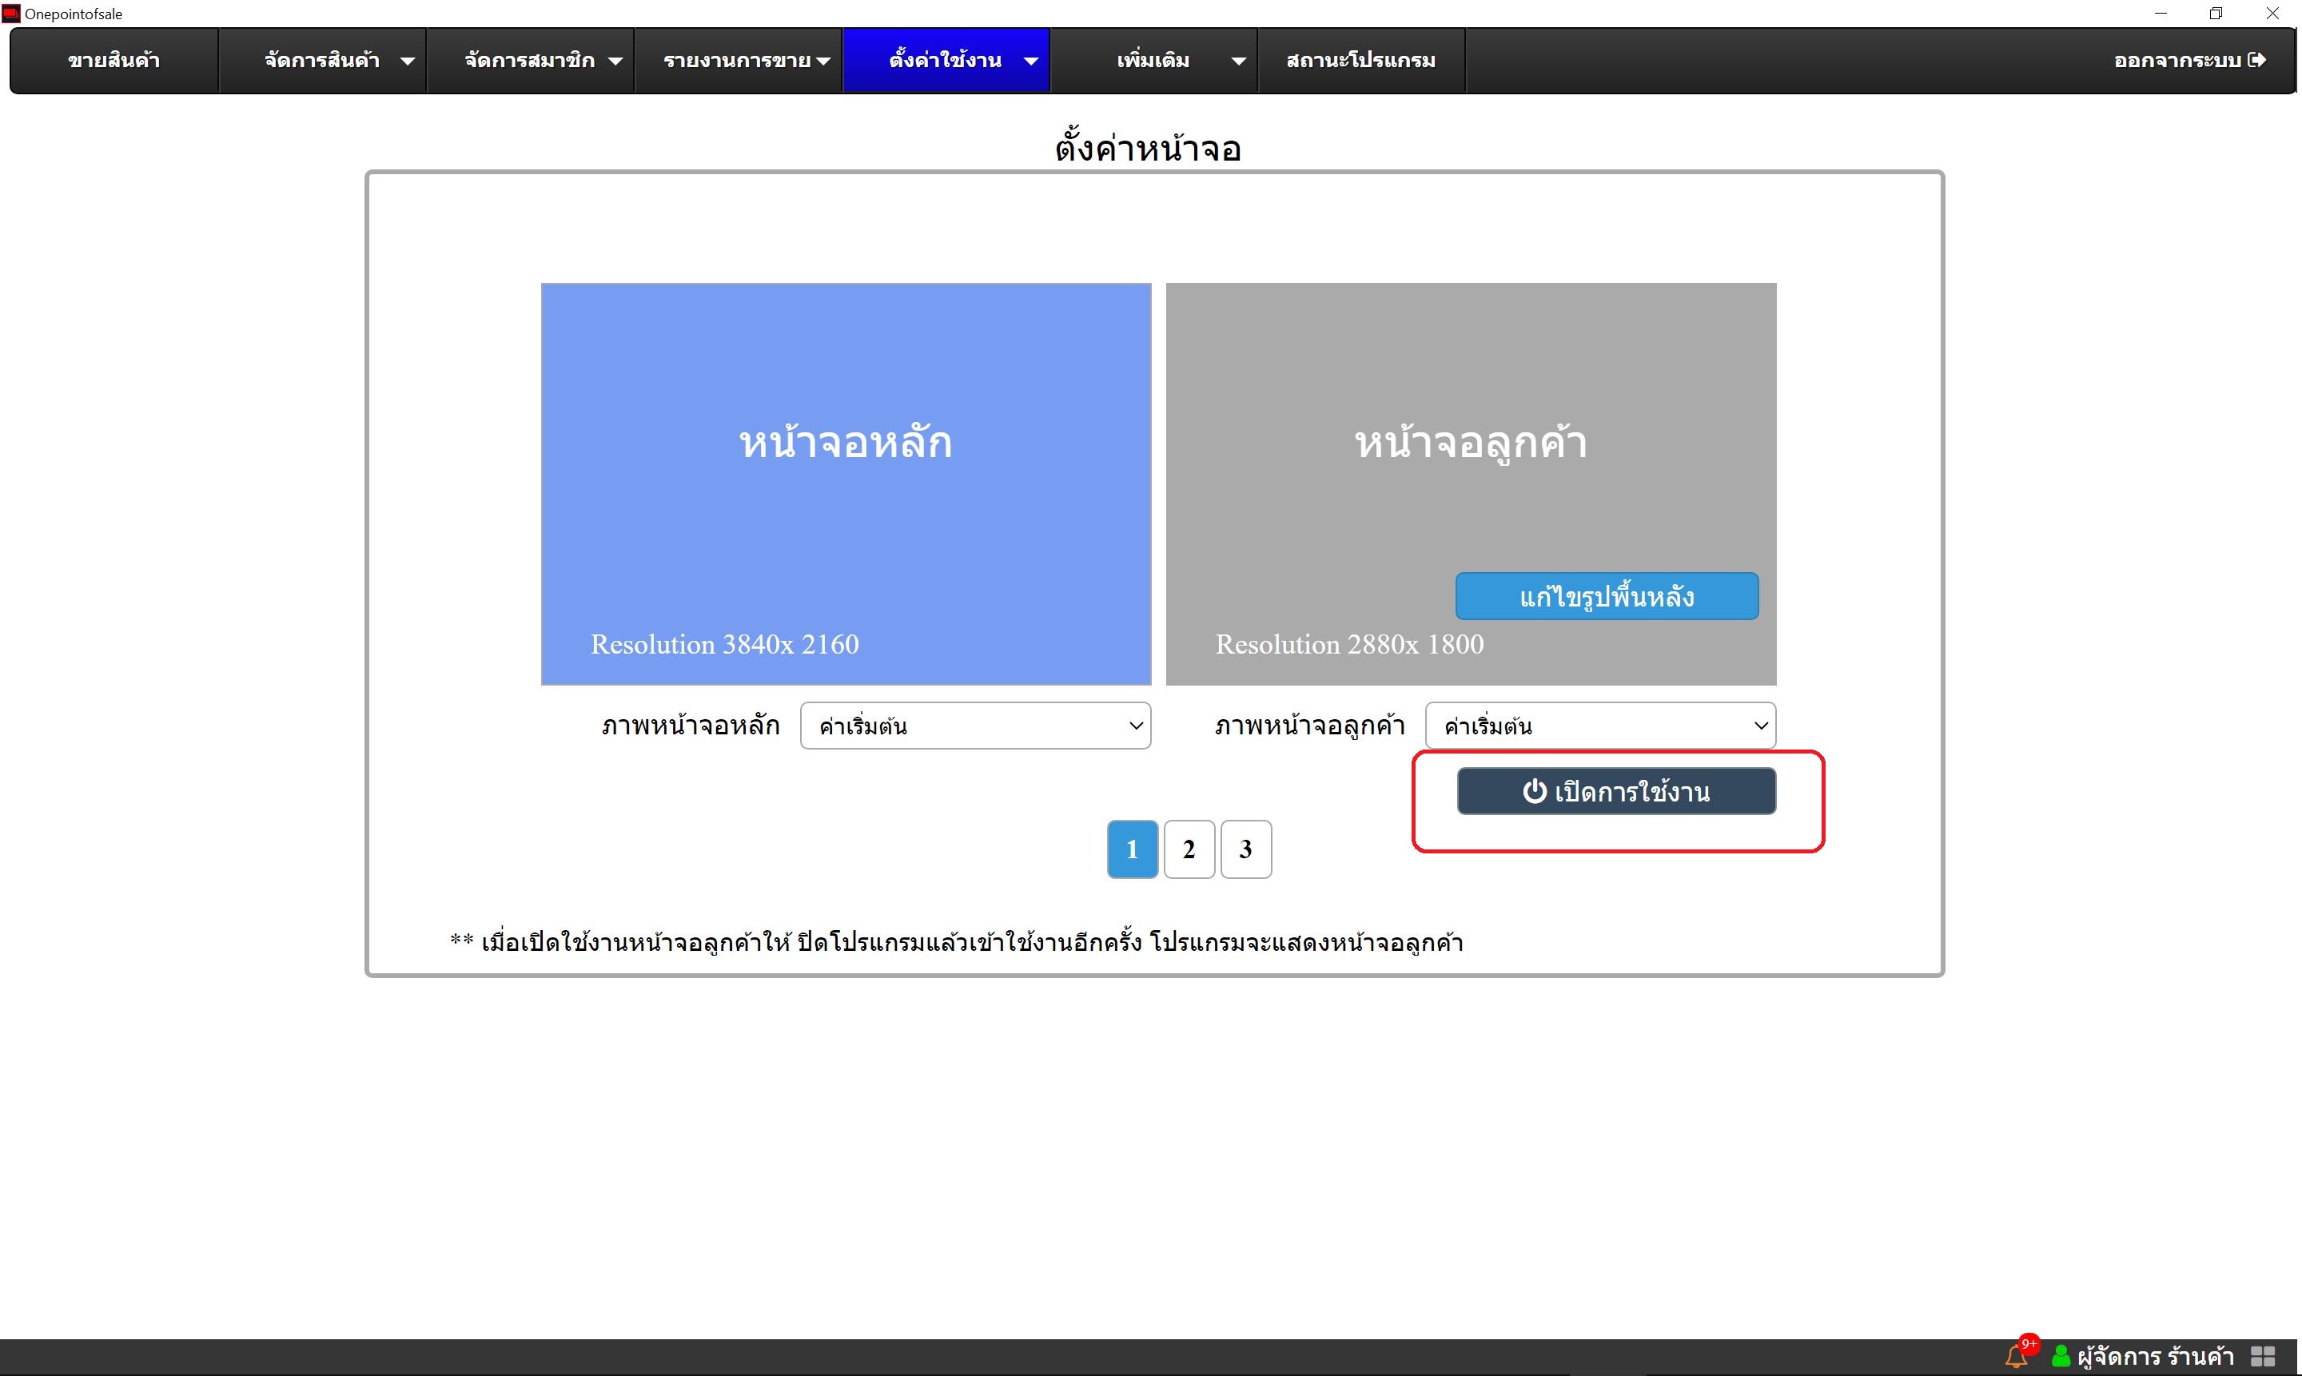Restore down the window
The height and width of the screenshot is (1376, 2302).
(x=2216, y=13)
